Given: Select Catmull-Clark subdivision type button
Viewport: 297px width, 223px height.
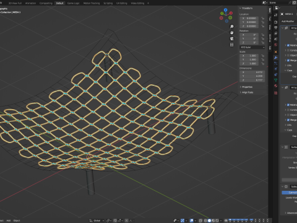Looking at the screenshot, I should (290, 193).
